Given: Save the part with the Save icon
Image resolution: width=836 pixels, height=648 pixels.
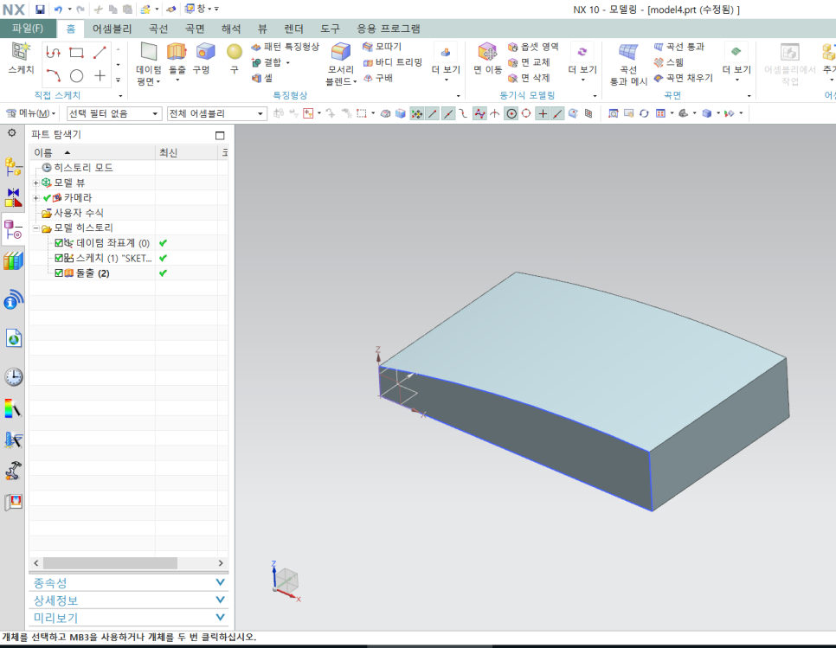Looking at the screenshot, I should click(40, 9).
